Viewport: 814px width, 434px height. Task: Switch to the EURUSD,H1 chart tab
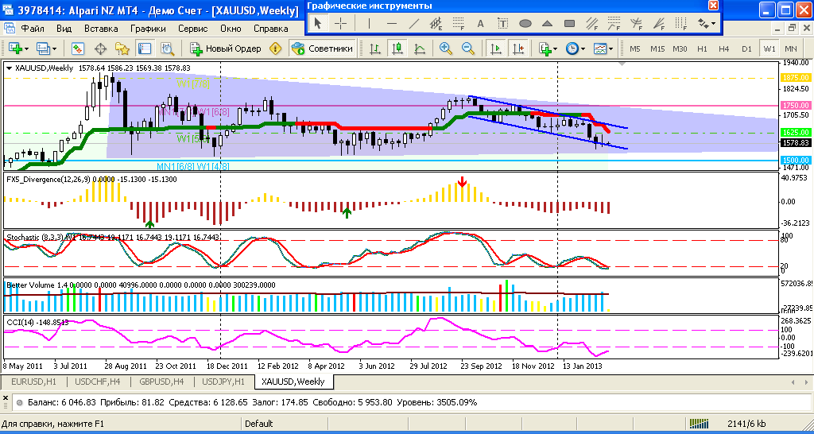click(x=33, y=382)
